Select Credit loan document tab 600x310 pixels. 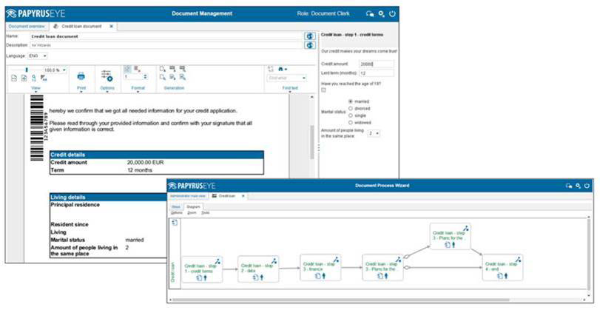(81, 27)
